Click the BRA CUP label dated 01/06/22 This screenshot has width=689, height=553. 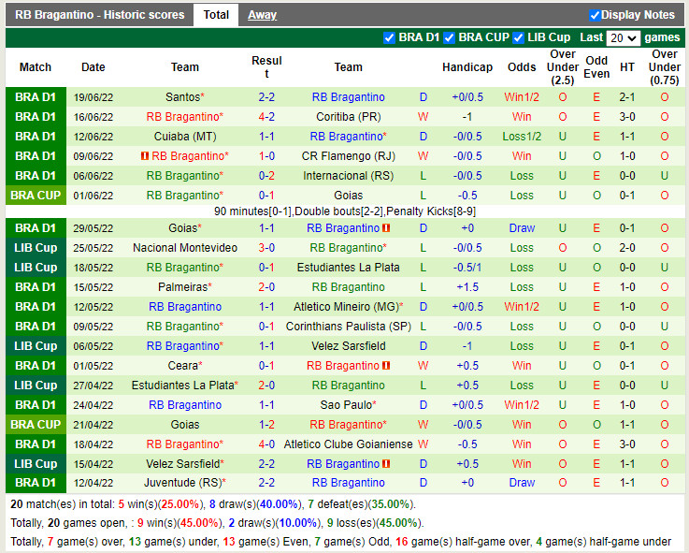[36, 195]
